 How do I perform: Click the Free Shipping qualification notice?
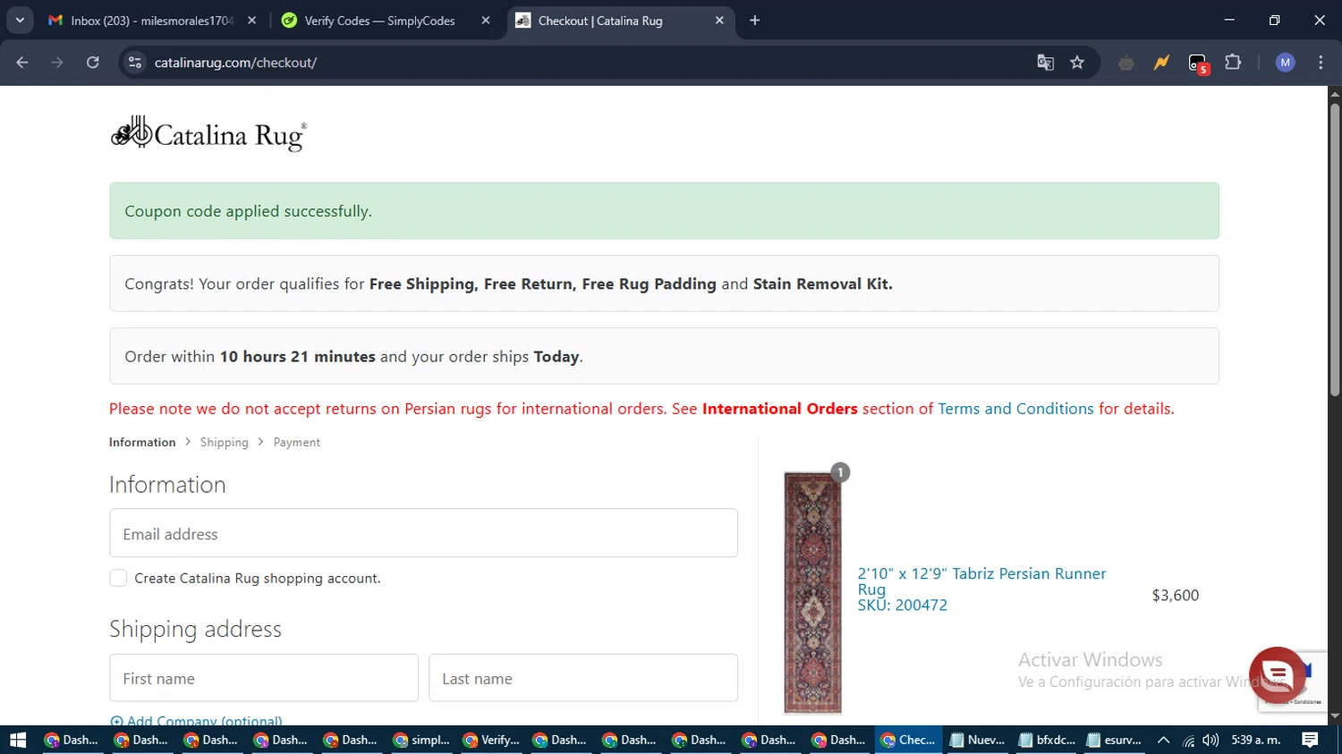click(x=664, y=284)
